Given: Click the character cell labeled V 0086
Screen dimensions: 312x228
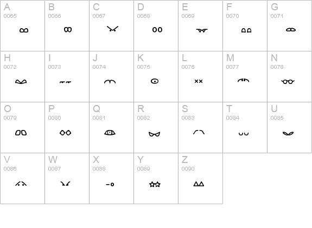Looking at the screenshot, I should click(22, 178).
